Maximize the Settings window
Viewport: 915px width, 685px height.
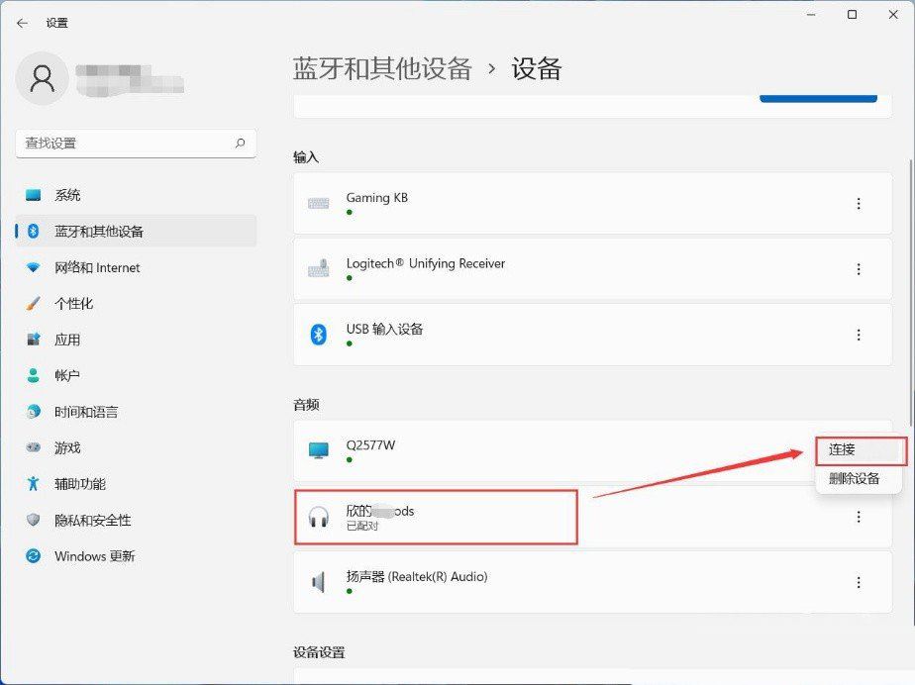point(852,15)
